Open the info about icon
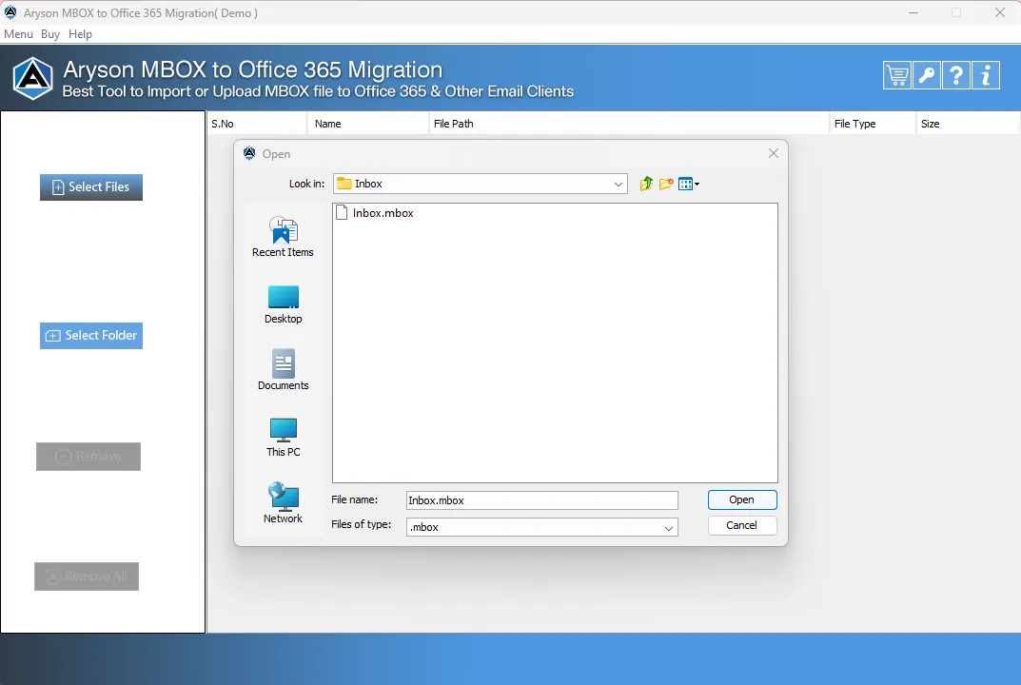The width and height of the screenshot is (1021, 685). click(986, 75)
